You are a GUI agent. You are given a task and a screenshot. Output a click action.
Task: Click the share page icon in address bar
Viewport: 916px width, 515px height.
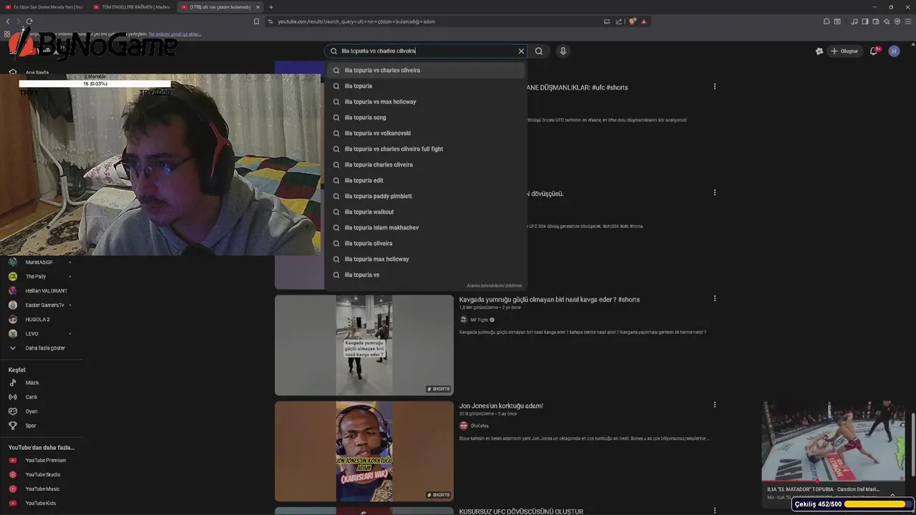click(619, 21)
